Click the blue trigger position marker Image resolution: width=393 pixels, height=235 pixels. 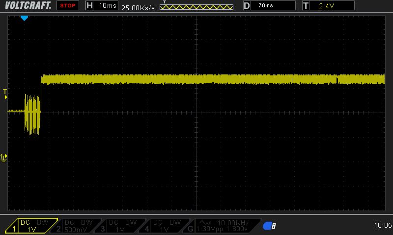pyautogui.click(x=24, y=18)
